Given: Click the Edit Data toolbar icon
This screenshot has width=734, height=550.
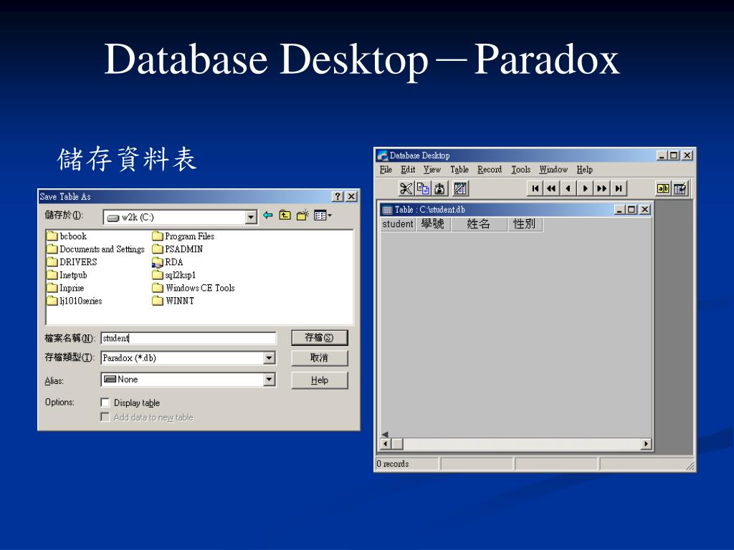Looking at the screenshot, I should tap(680, 188).
